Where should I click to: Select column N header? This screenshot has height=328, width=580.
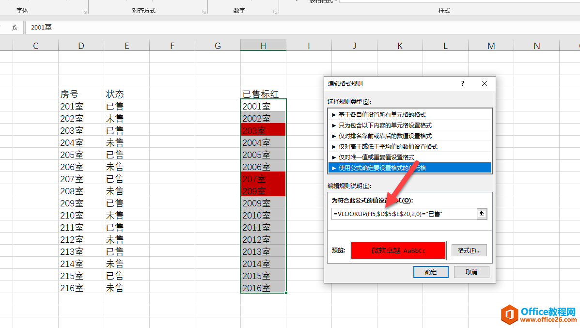point(537,46)
